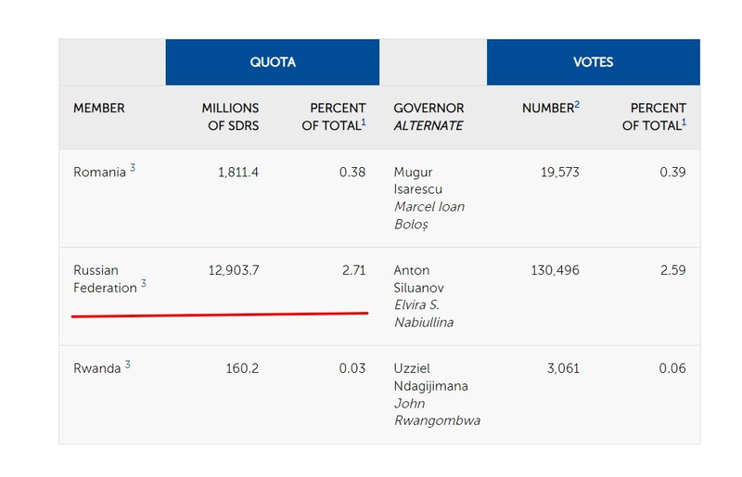
Task: Click the MEMBER column header
Action: (98, 109)
